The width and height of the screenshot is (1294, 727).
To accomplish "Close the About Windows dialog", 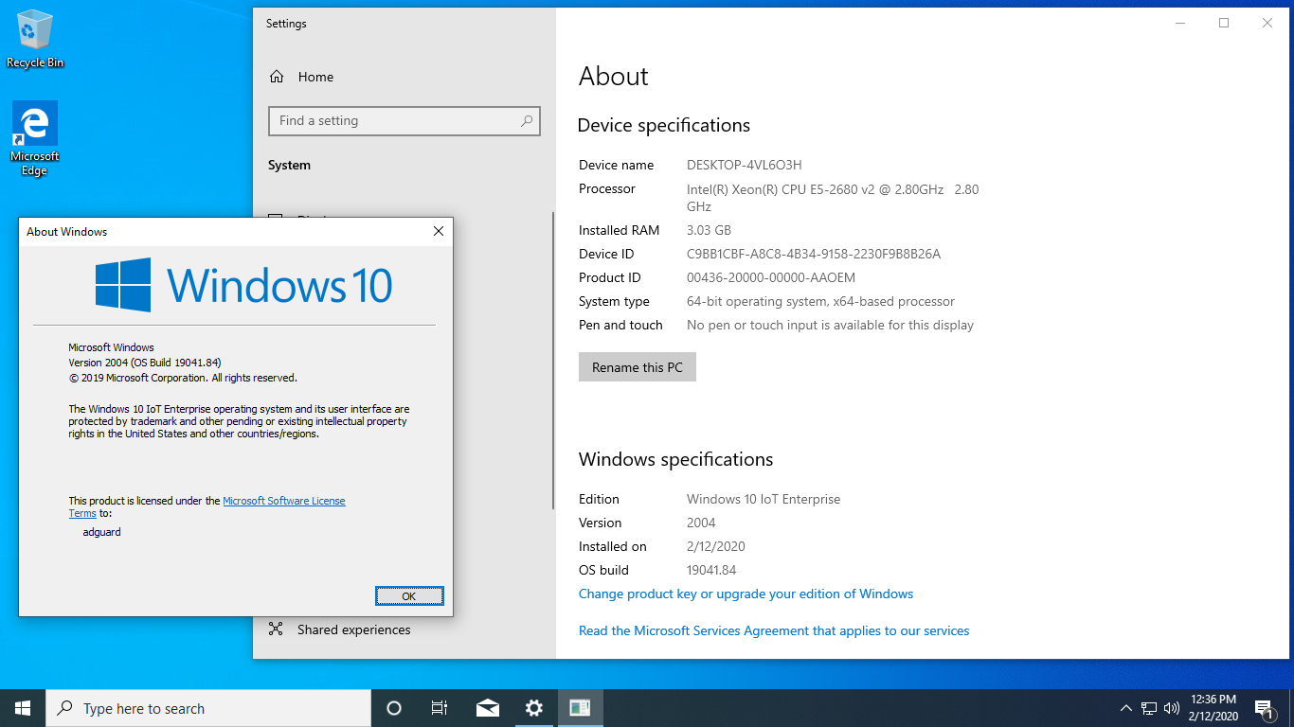I will 438,231.
